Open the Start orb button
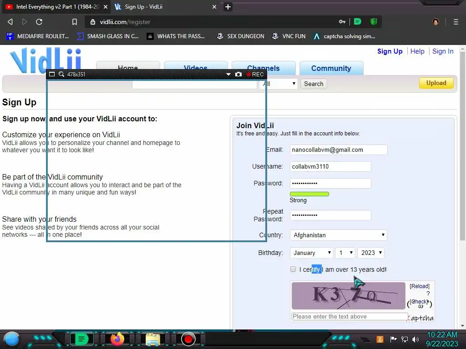 pos(12,339)
